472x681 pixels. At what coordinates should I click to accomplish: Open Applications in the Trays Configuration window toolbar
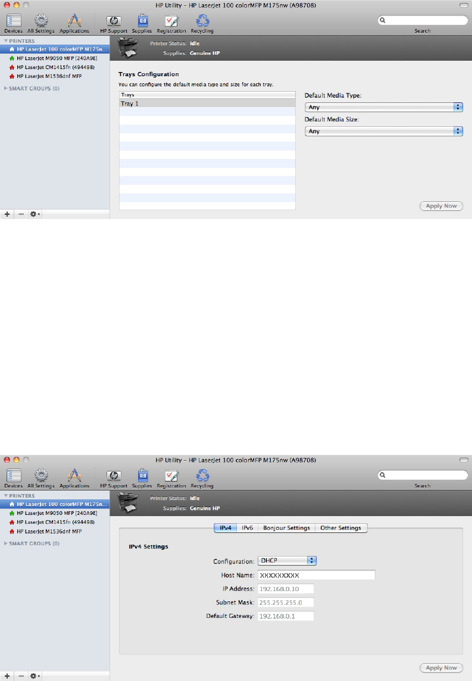pyautogui.click(x=74, y=23)
